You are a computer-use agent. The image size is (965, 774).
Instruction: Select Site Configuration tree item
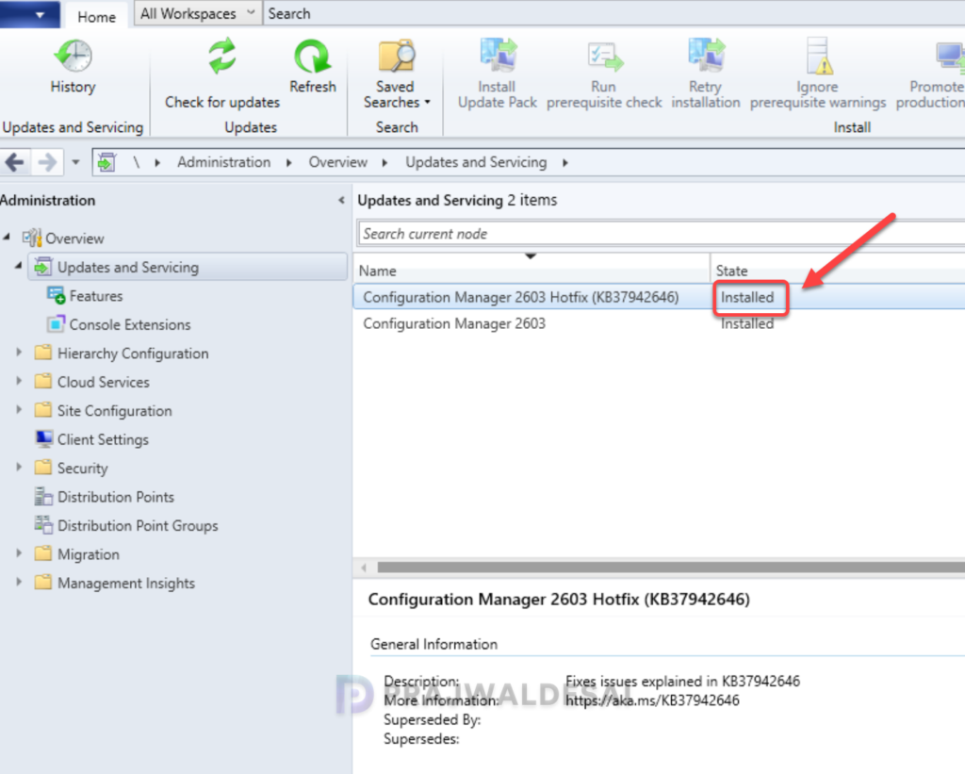(x=114, y=411)
